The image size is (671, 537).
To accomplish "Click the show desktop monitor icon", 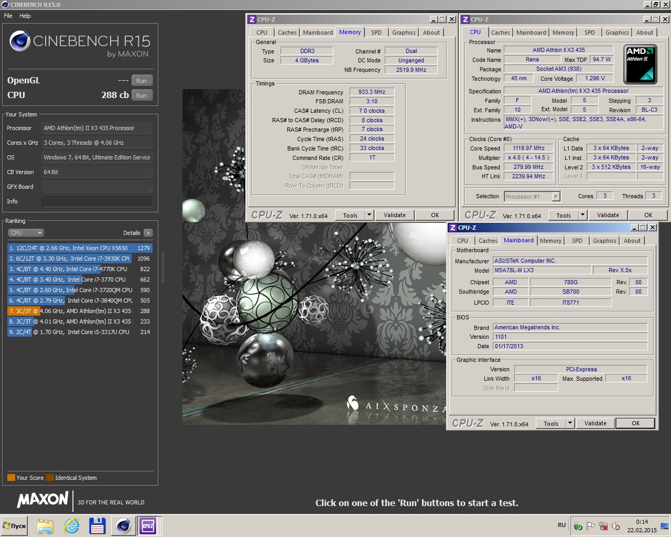I will [x=665, y=526].
